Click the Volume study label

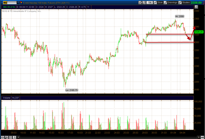[7, 98]
